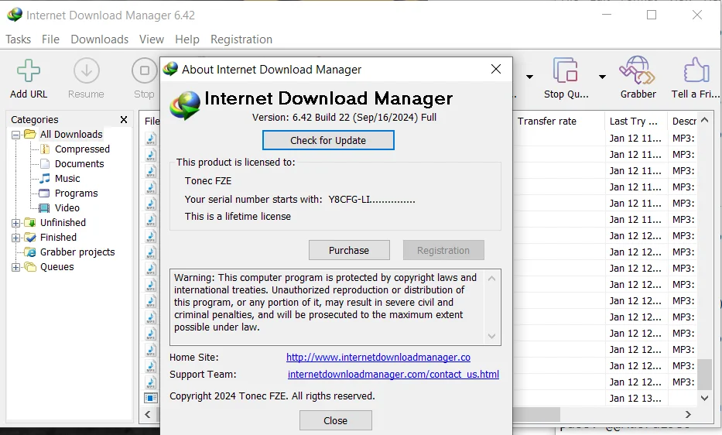Image resolution: width=722 pixels, height=435 pixels.
Task: Expand the Unfinished category
Action: pyautogui.click(x=15, y=224)
